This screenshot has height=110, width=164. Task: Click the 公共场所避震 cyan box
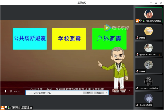point(30,39)
